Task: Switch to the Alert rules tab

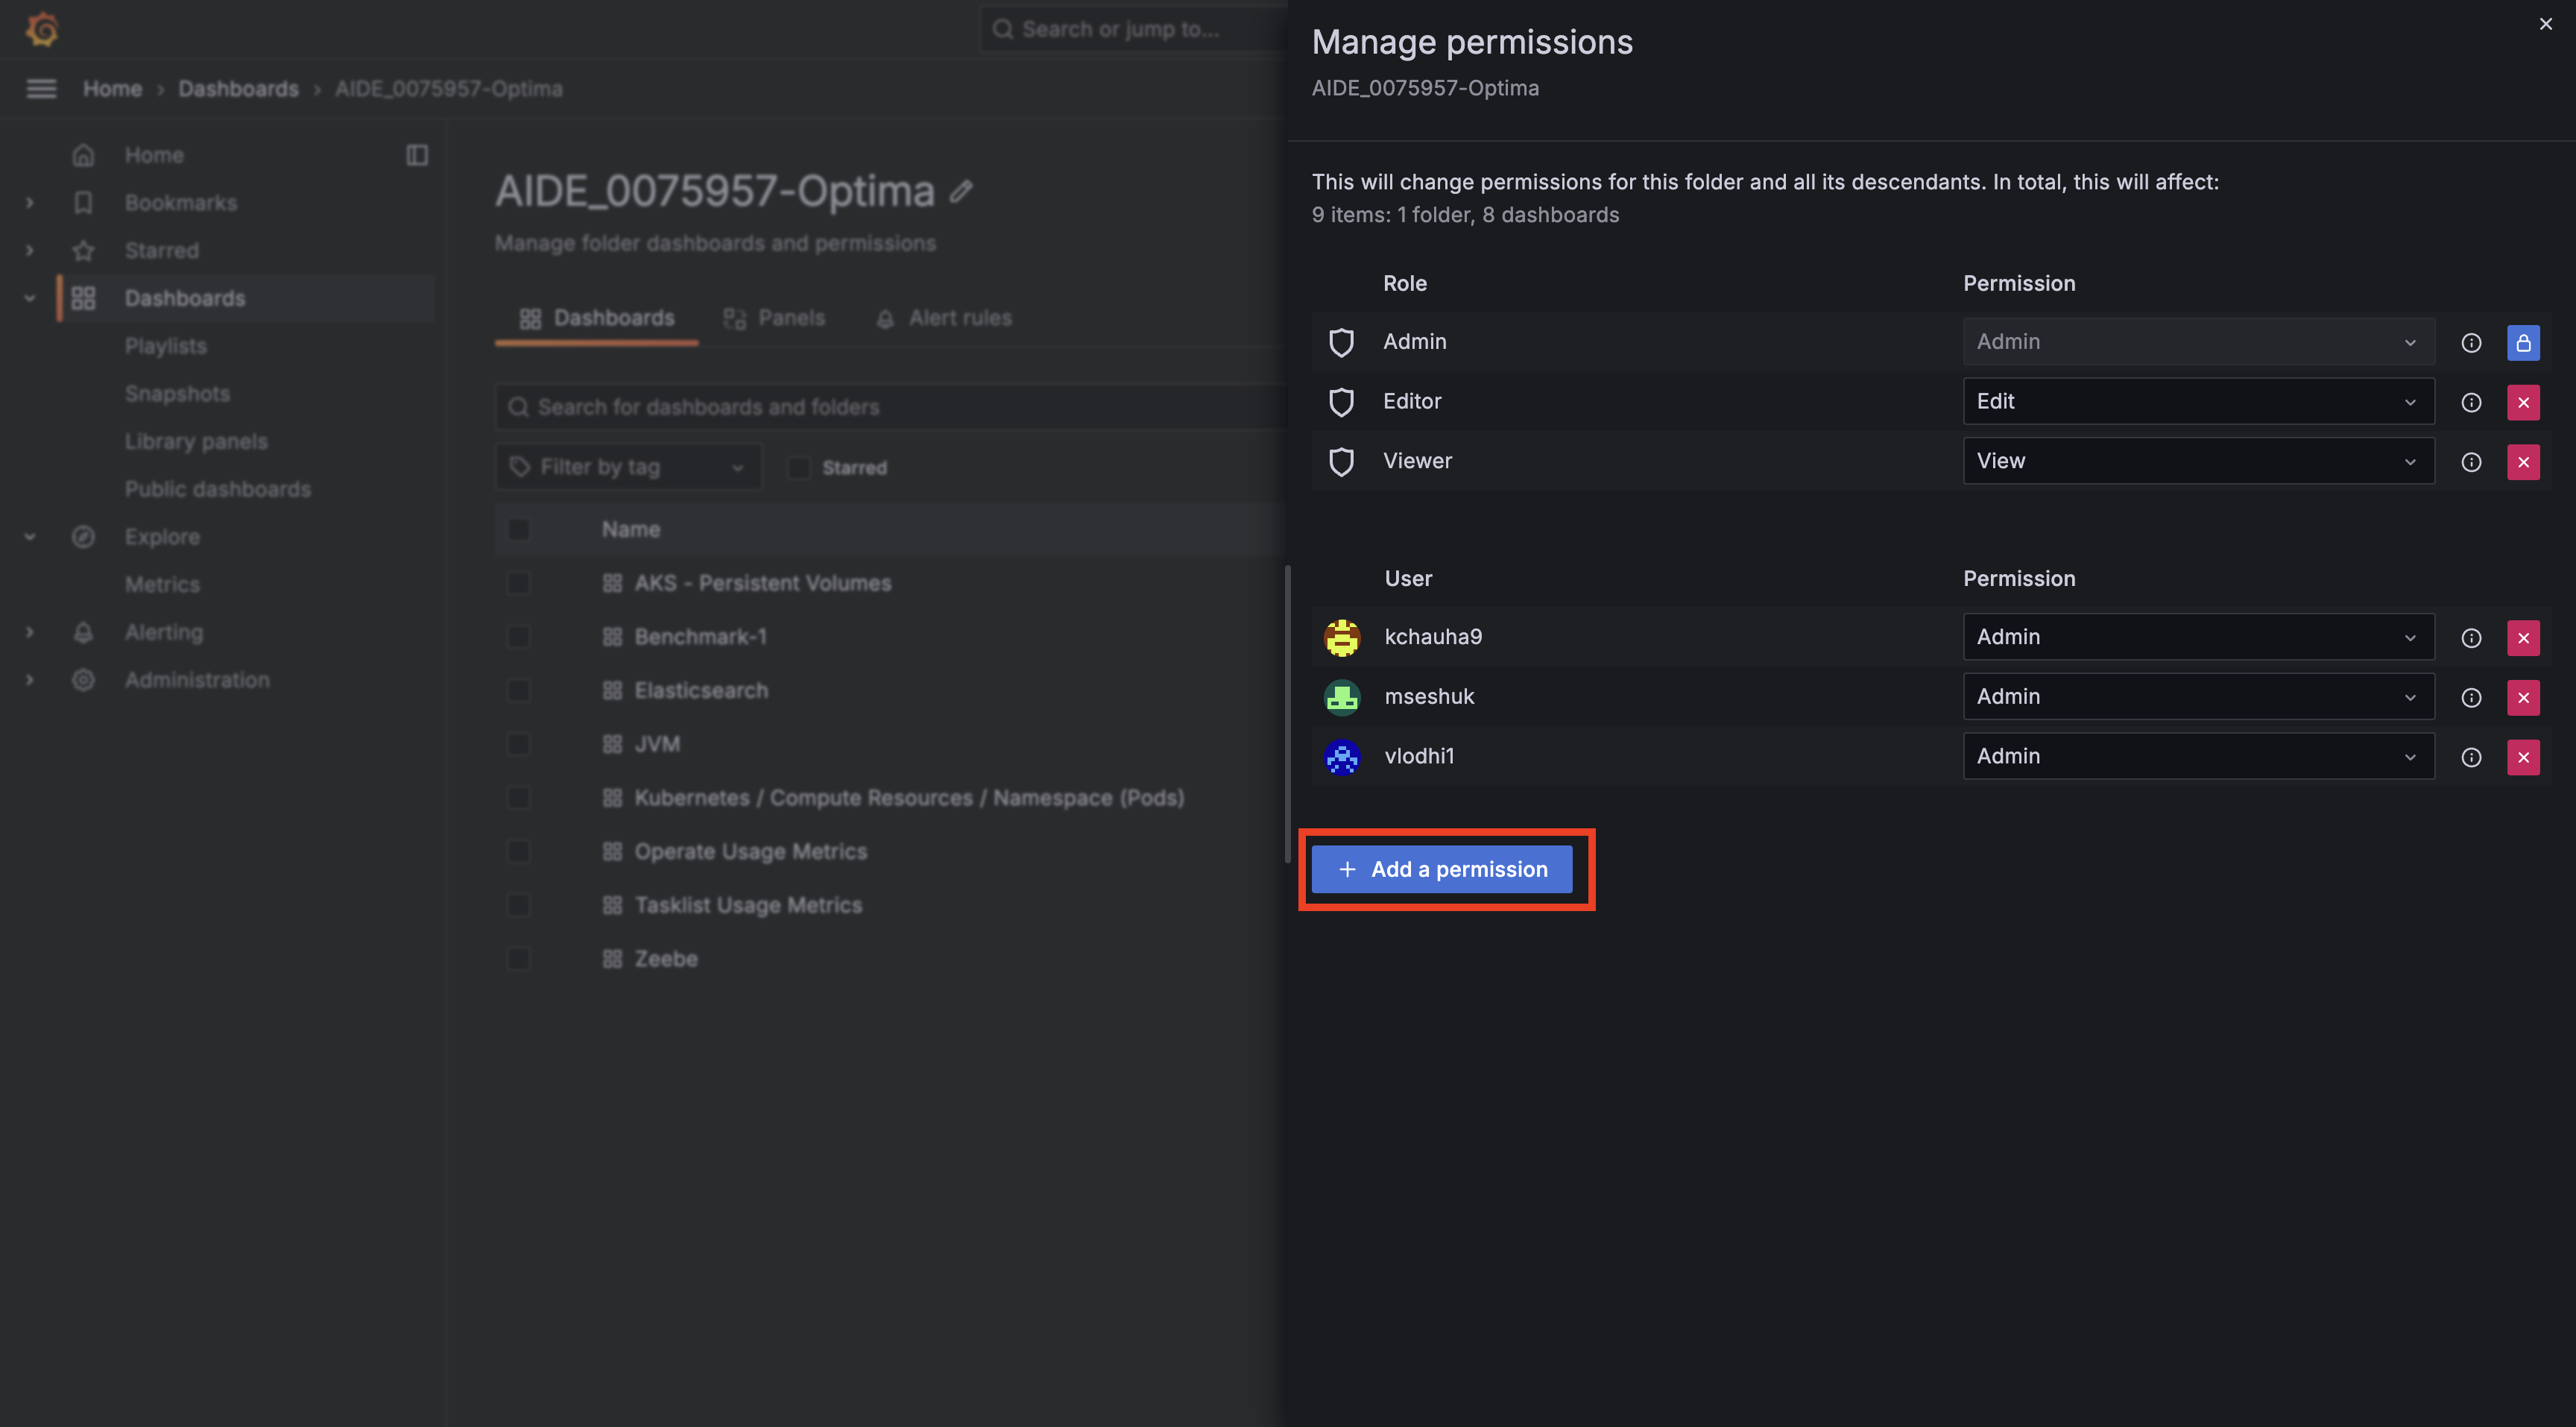Action: [x=943, y=318]
